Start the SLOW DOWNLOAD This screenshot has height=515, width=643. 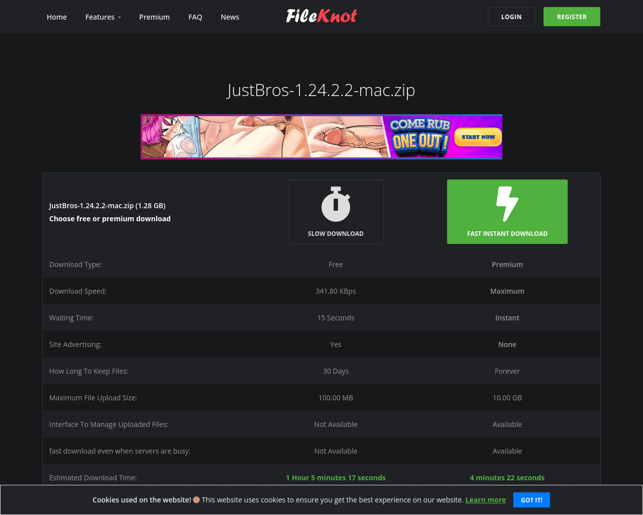(x=336, y=212)
